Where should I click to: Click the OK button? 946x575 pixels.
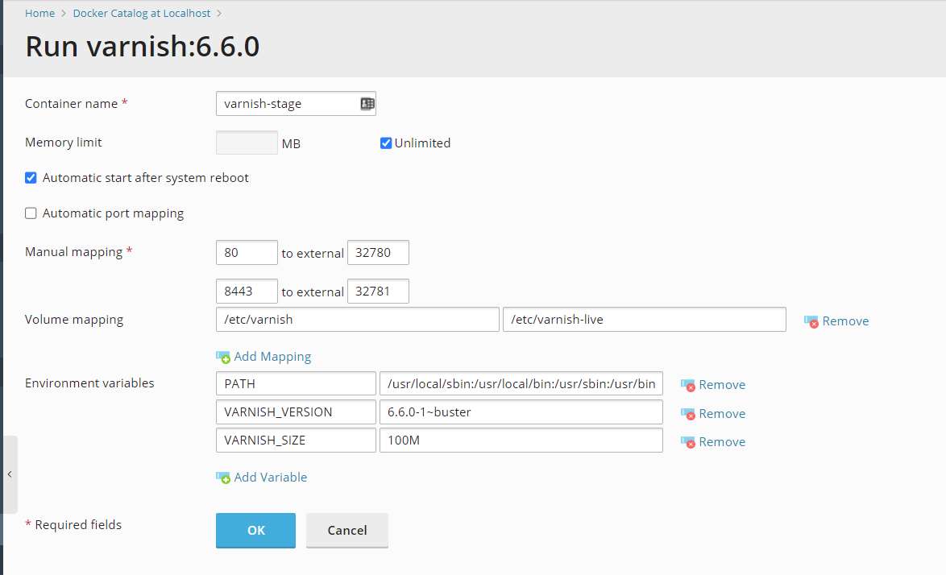[255, 531]
